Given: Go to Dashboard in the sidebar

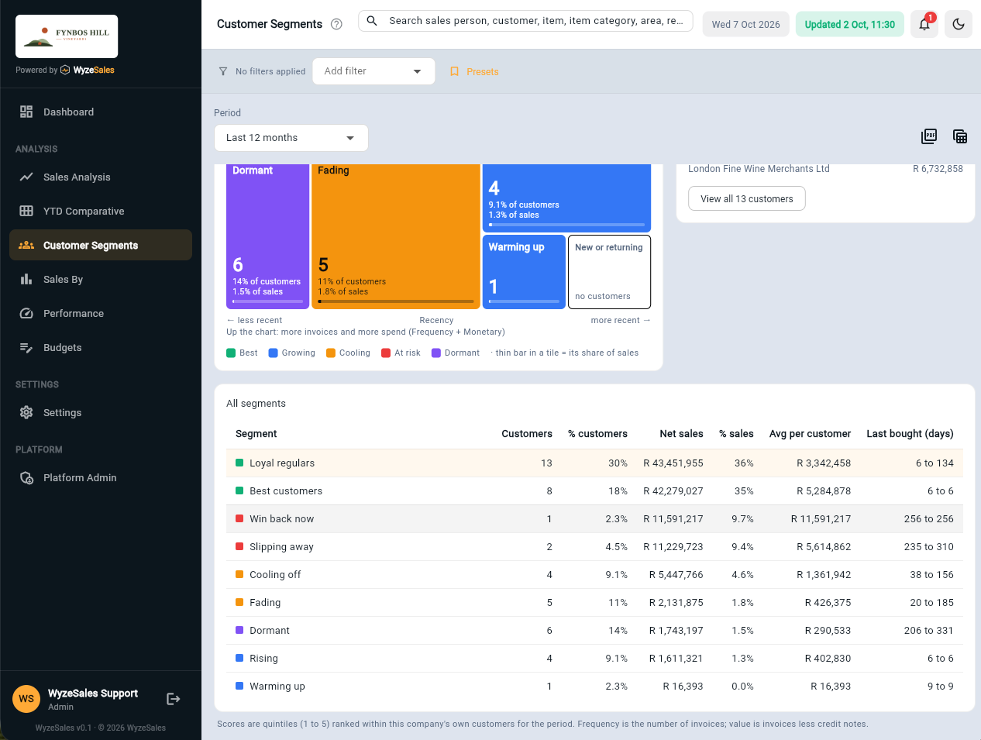Looking at the screenshot, I should (101, 112).
